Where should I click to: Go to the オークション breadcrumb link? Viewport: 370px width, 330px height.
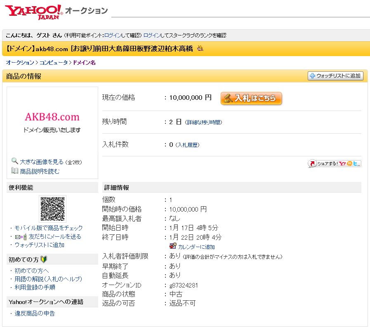(20, 63)
